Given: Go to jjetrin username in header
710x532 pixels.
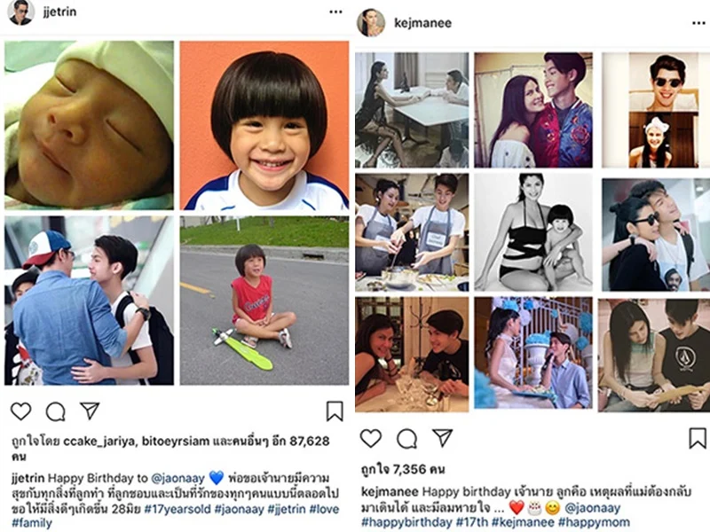Looking at the screenshot, I should 59,12.
